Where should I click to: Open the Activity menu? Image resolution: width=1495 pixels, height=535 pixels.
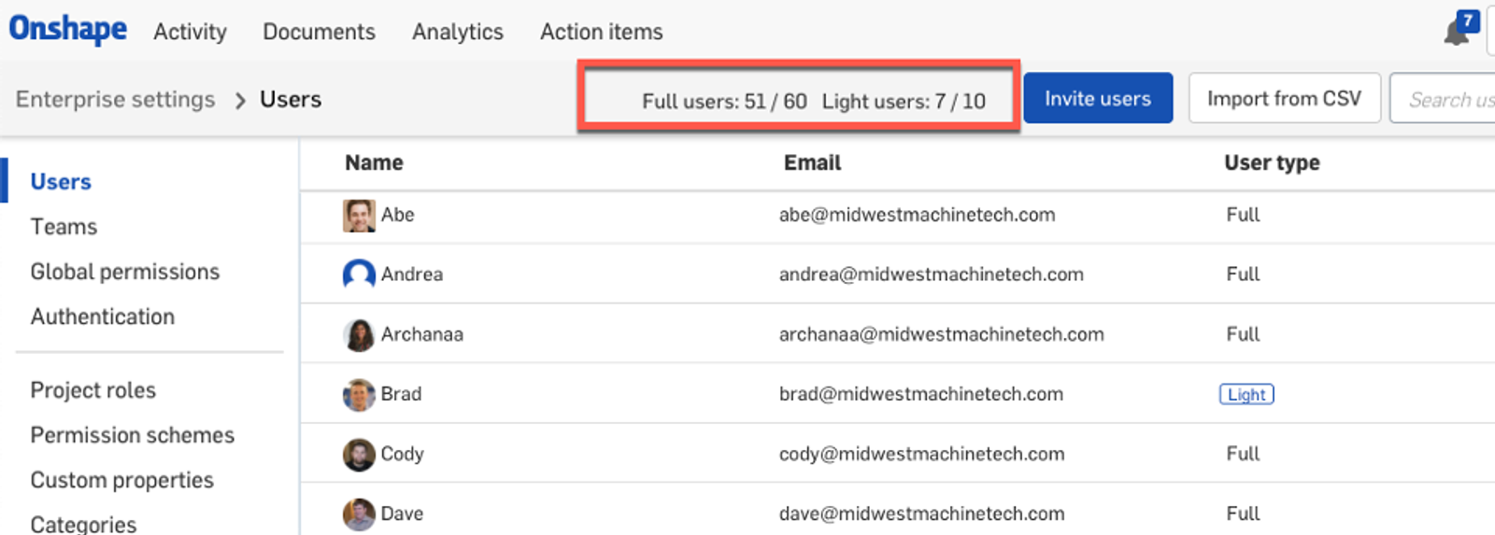point(190,32)
